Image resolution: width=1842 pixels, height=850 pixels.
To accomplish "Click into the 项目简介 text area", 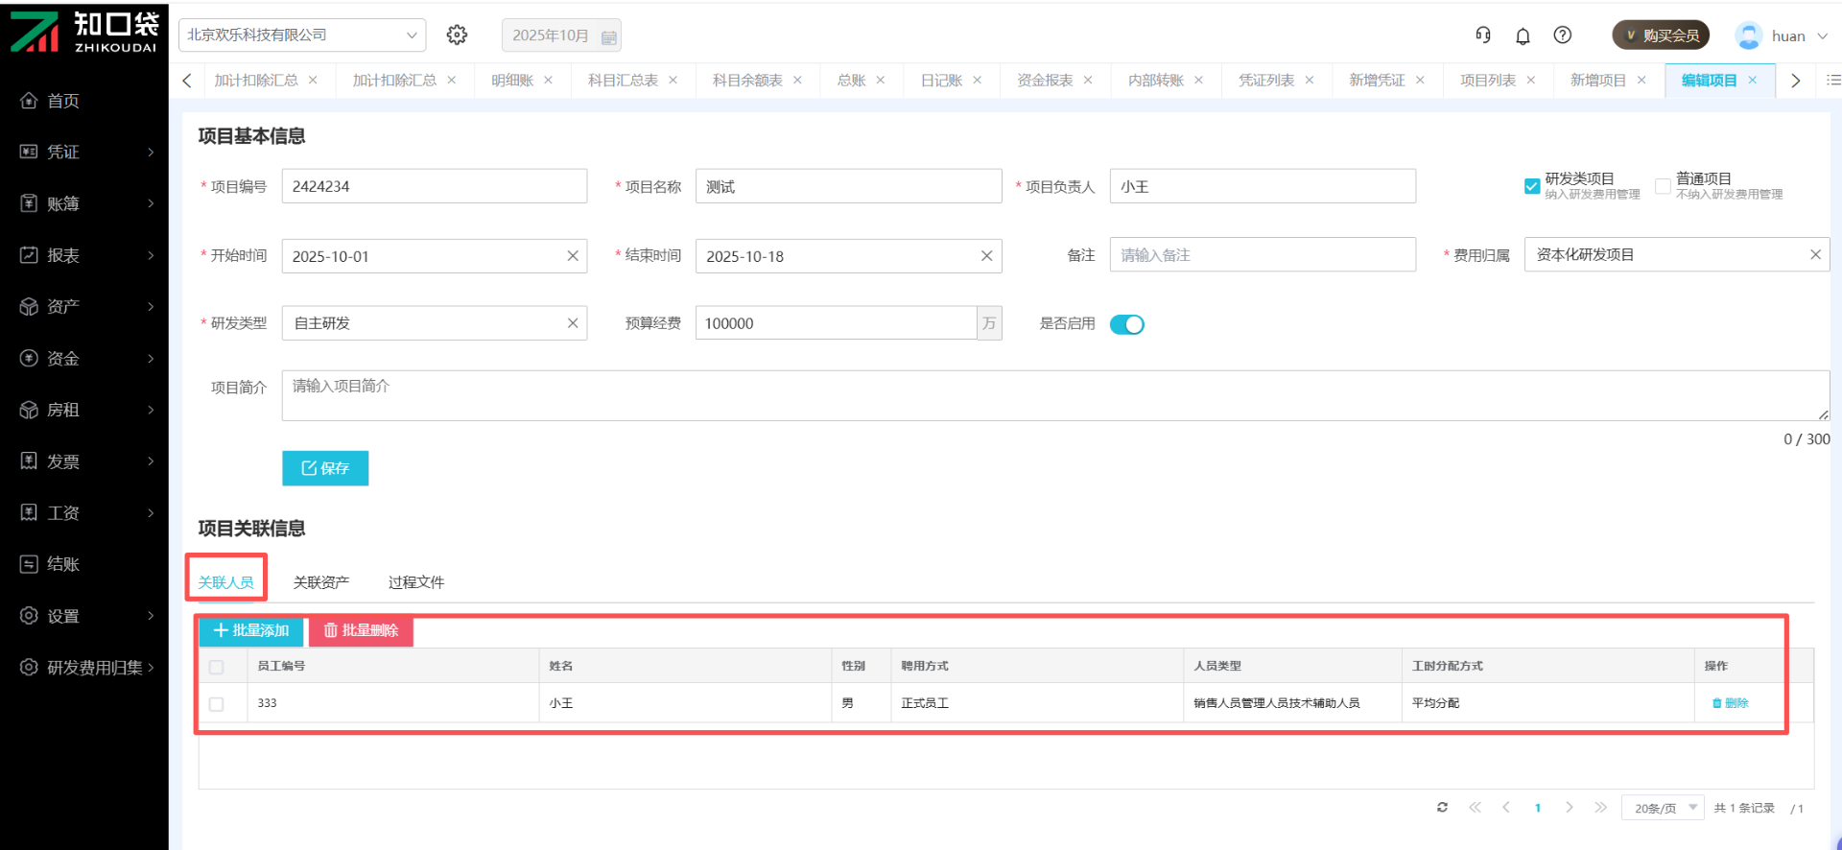I will click(1053, 395).
